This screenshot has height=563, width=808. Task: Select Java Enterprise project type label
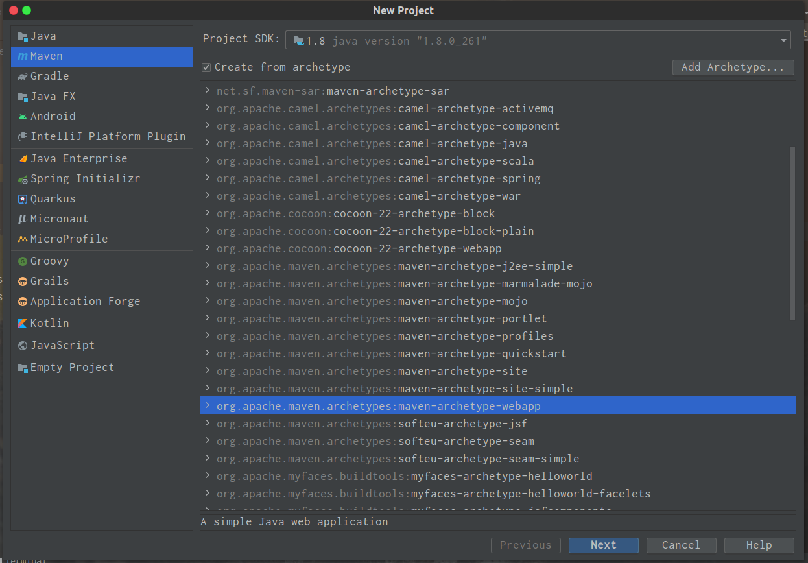(x=78, y=159)
